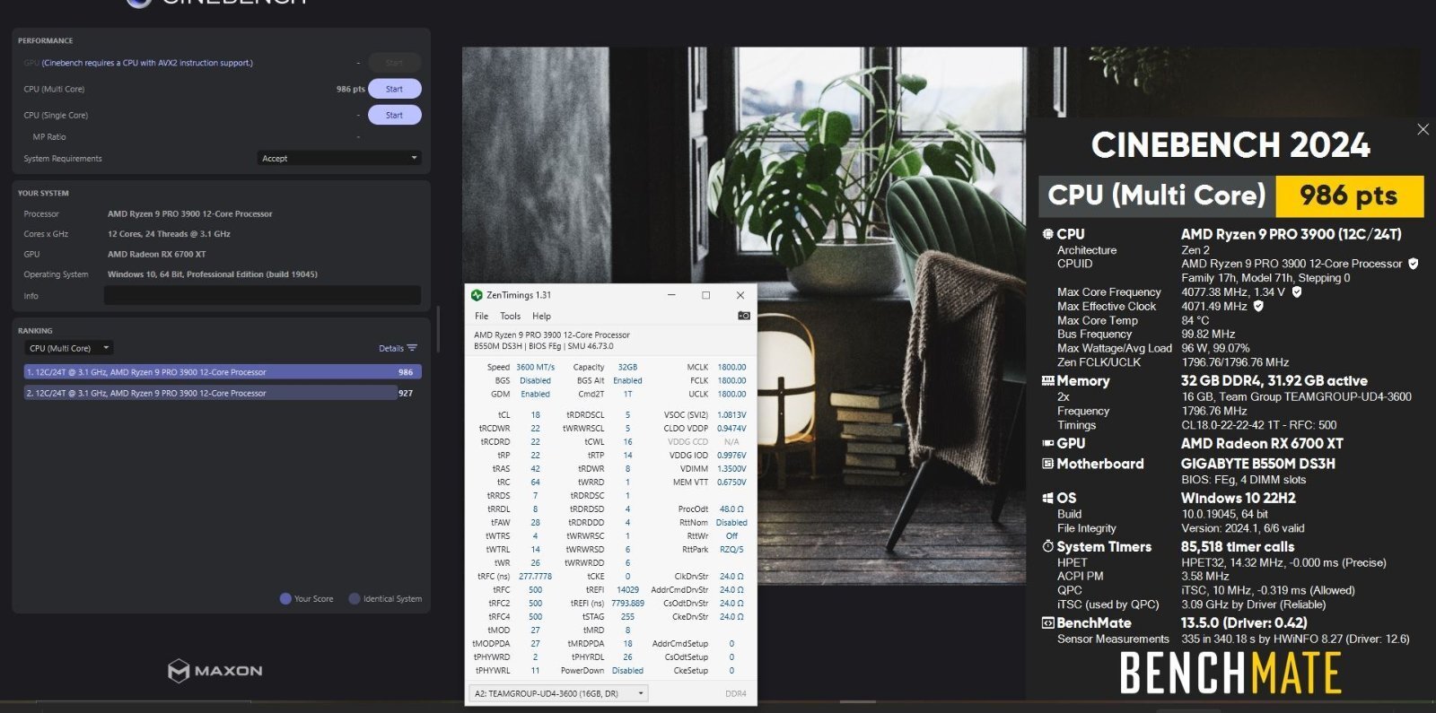Click the RttPark value RZQ/5
Screen dimensions: 1436x713
[x=731, y=550]
